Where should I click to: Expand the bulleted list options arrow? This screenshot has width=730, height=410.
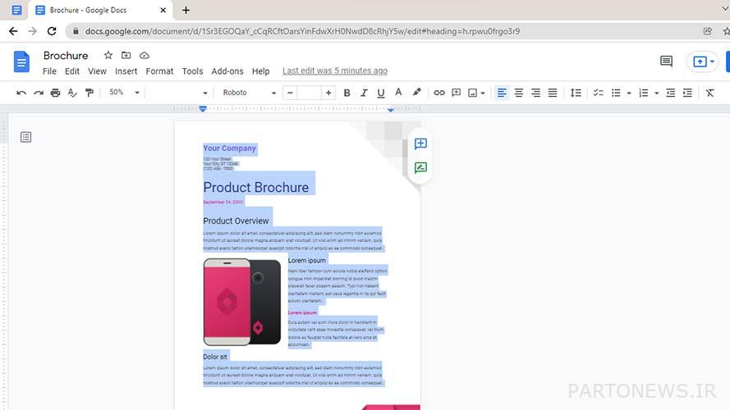(x=629, y=93)
